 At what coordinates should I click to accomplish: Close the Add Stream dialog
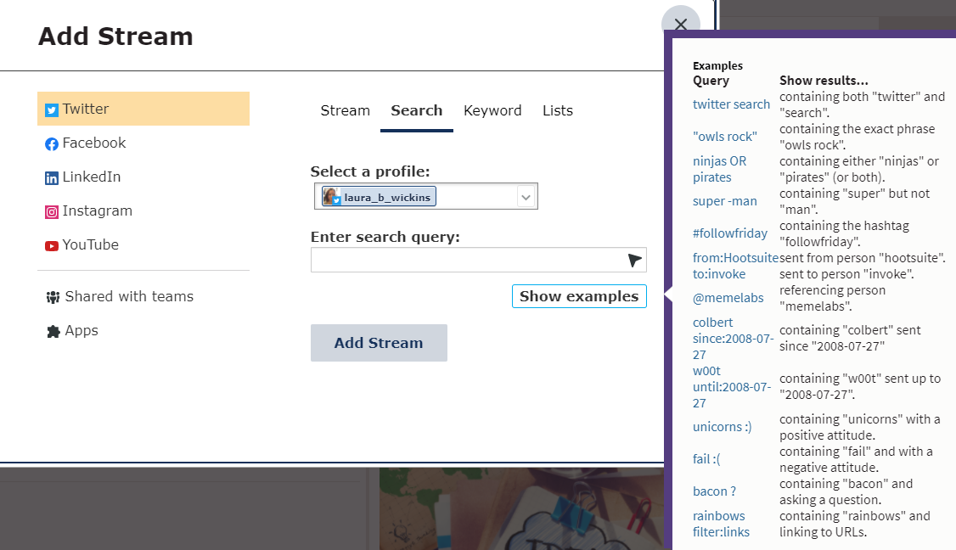click(680, 25)
